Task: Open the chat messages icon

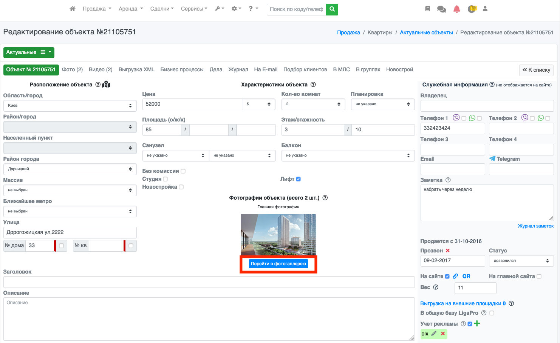Action: click(x=441, y=9)
